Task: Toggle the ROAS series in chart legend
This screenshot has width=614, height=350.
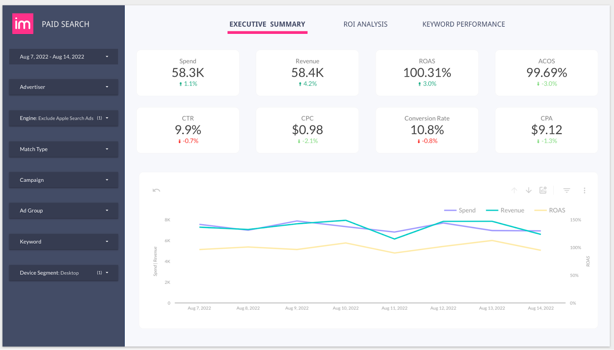Action: 550,210
